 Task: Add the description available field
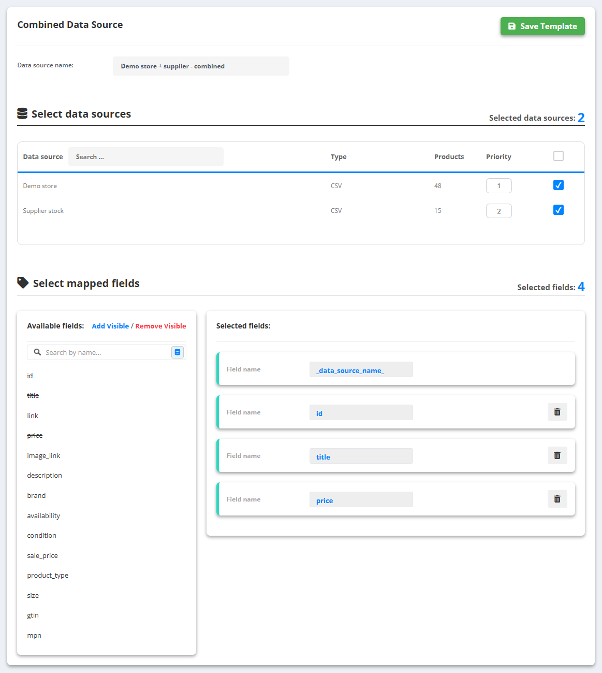click(x=45, y=475)
